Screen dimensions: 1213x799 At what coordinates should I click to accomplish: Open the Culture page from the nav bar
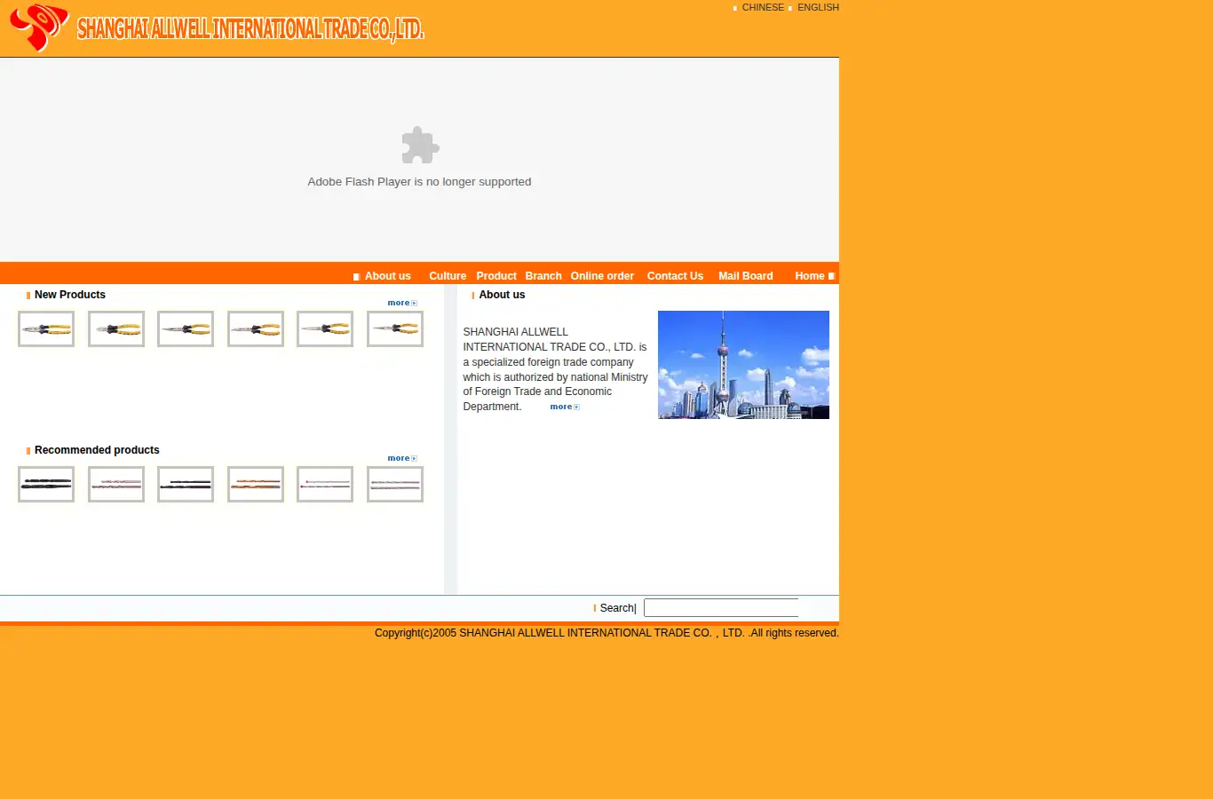[448, 276]
